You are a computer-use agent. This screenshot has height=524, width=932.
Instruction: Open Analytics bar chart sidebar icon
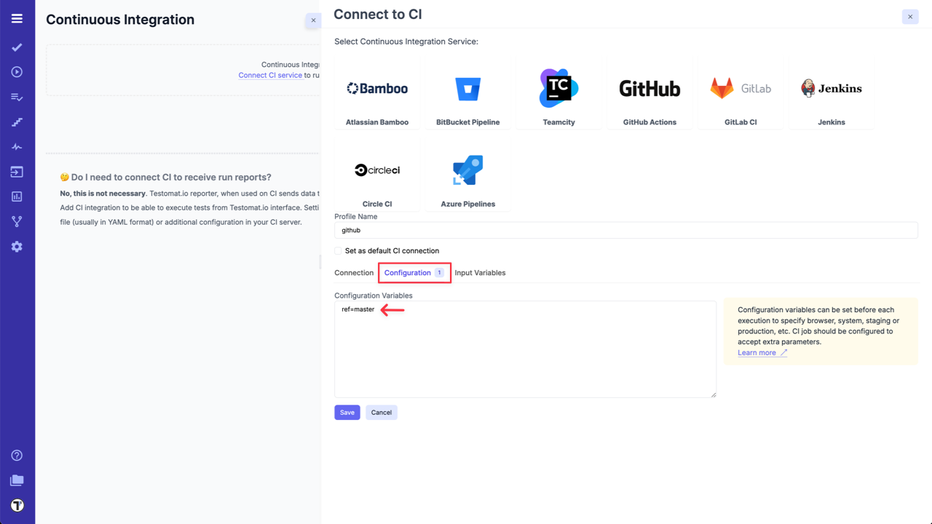point(17,196)
